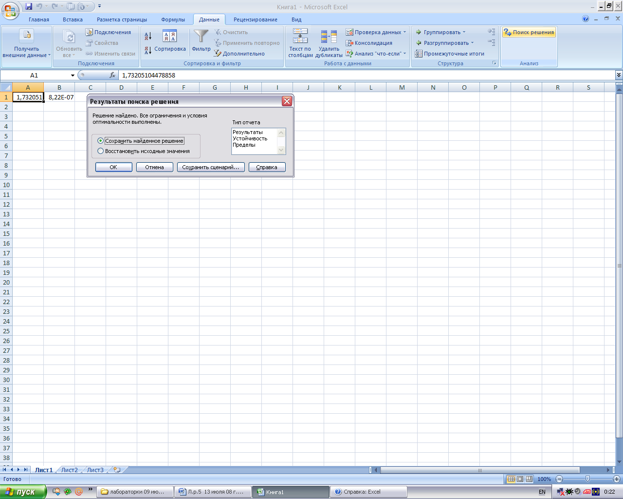The image size is (623, 499).
Task: Open the Рецензирование tab
Action: (x=256, y=19)
